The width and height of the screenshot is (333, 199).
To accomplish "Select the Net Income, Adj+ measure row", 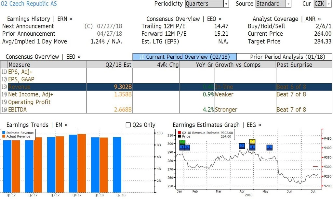I will click(x=166, y=94).
